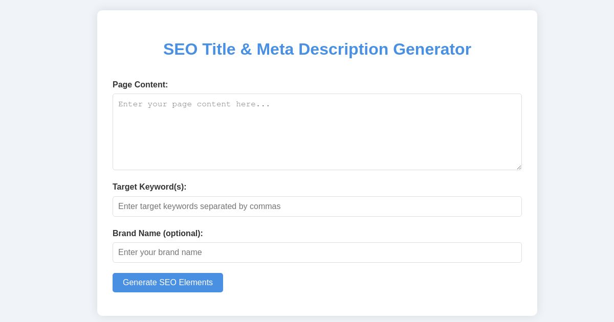Screen dimensions: 614x322
Task: Click the center of the page content textarea
Action: (x=317, y=132)
